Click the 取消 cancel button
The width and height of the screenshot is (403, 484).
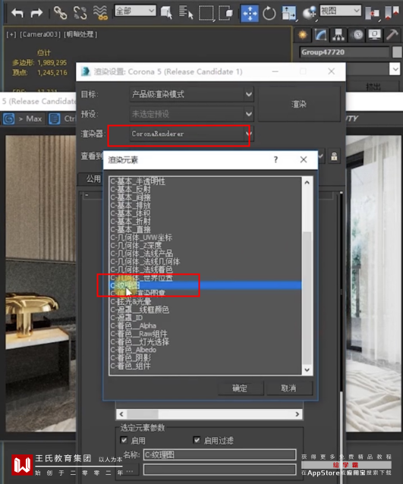tap(289, 388)
